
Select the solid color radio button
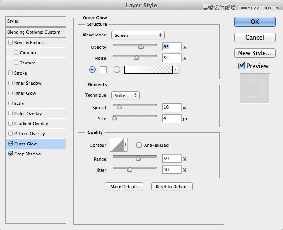click(92, 69)
